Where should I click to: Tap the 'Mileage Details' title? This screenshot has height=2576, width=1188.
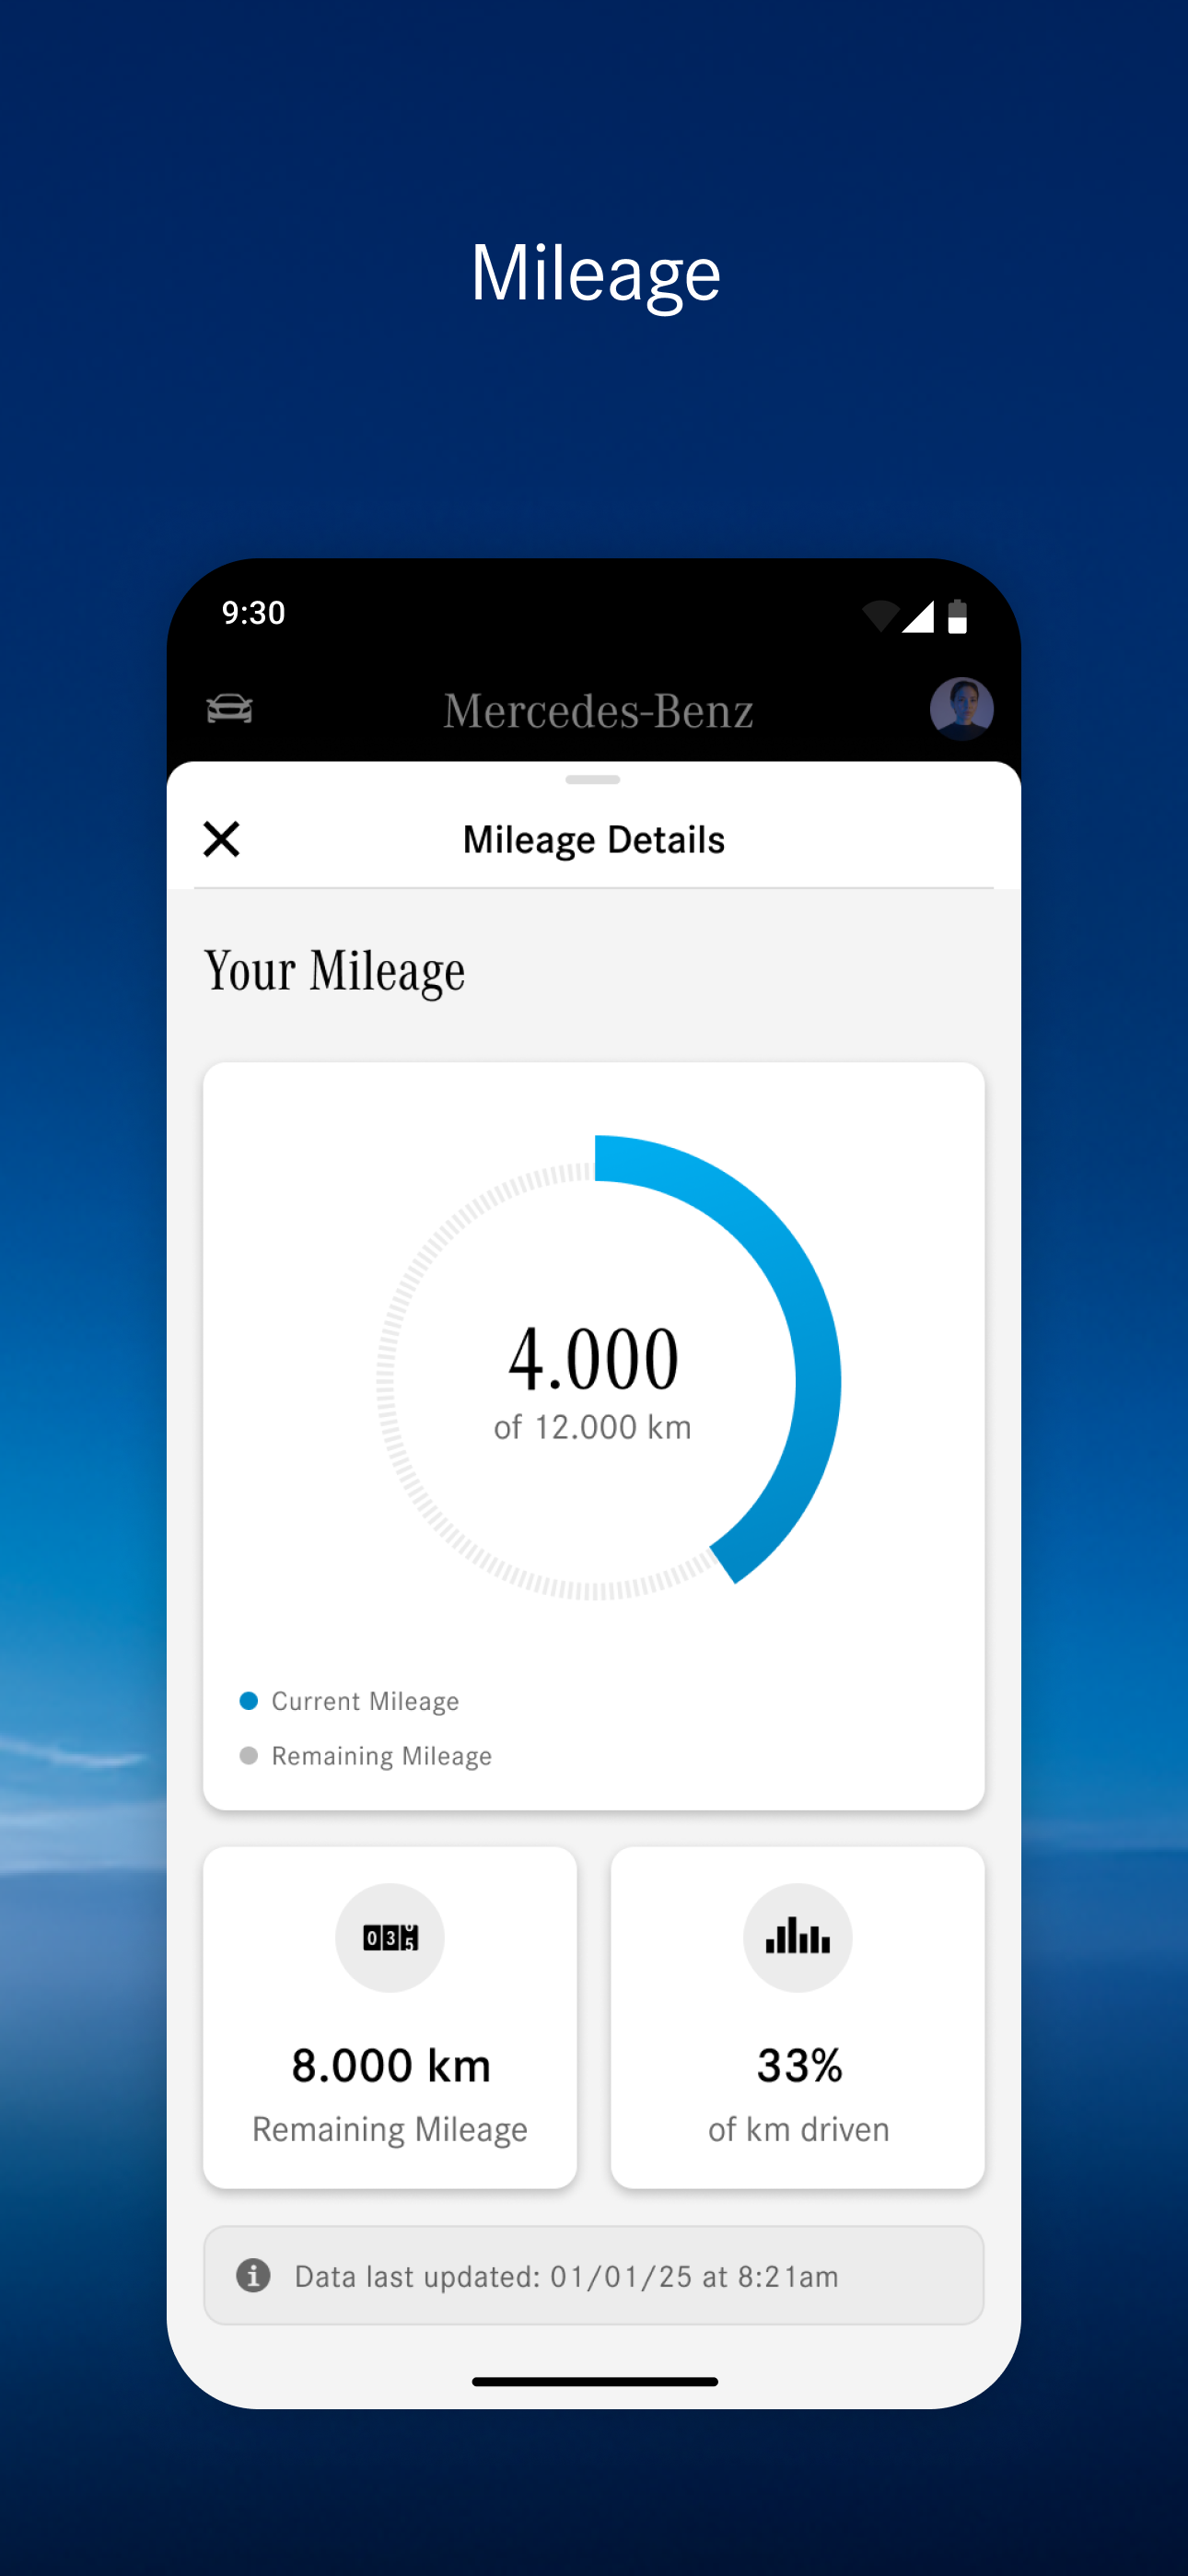594,840
